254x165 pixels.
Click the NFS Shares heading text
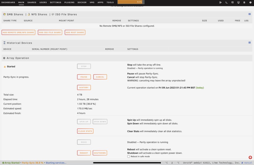click(39, 14)
